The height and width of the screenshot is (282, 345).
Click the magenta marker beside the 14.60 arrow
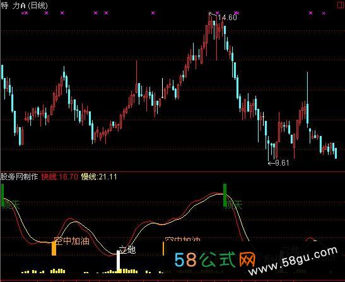(218, 13)
